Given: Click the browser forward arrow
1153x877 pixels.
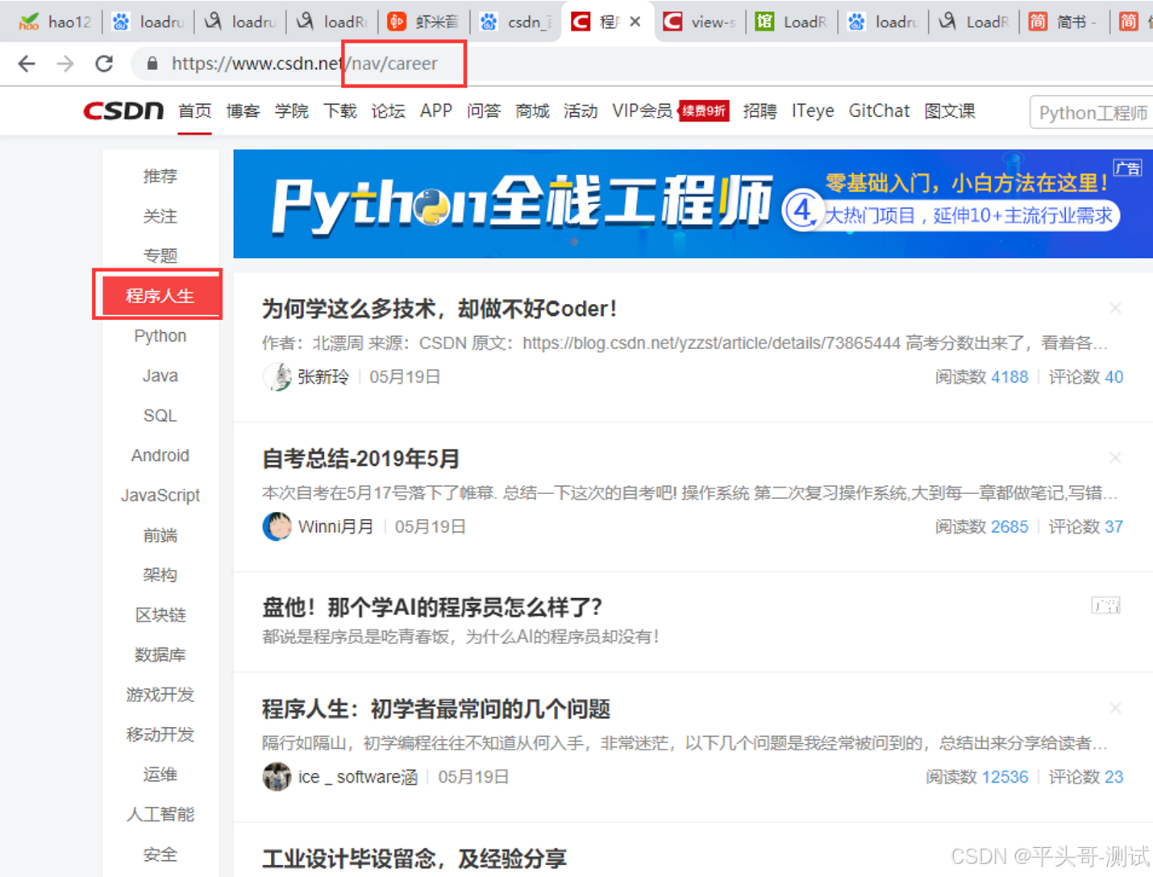Looking at the screenshot, I should tap(65, 64).
